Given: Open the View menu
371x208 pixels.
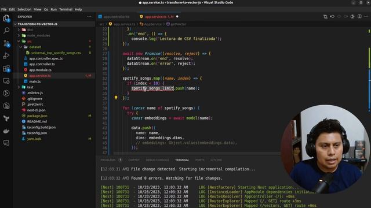Looking at the screenshot, I should tap(37, 9).
